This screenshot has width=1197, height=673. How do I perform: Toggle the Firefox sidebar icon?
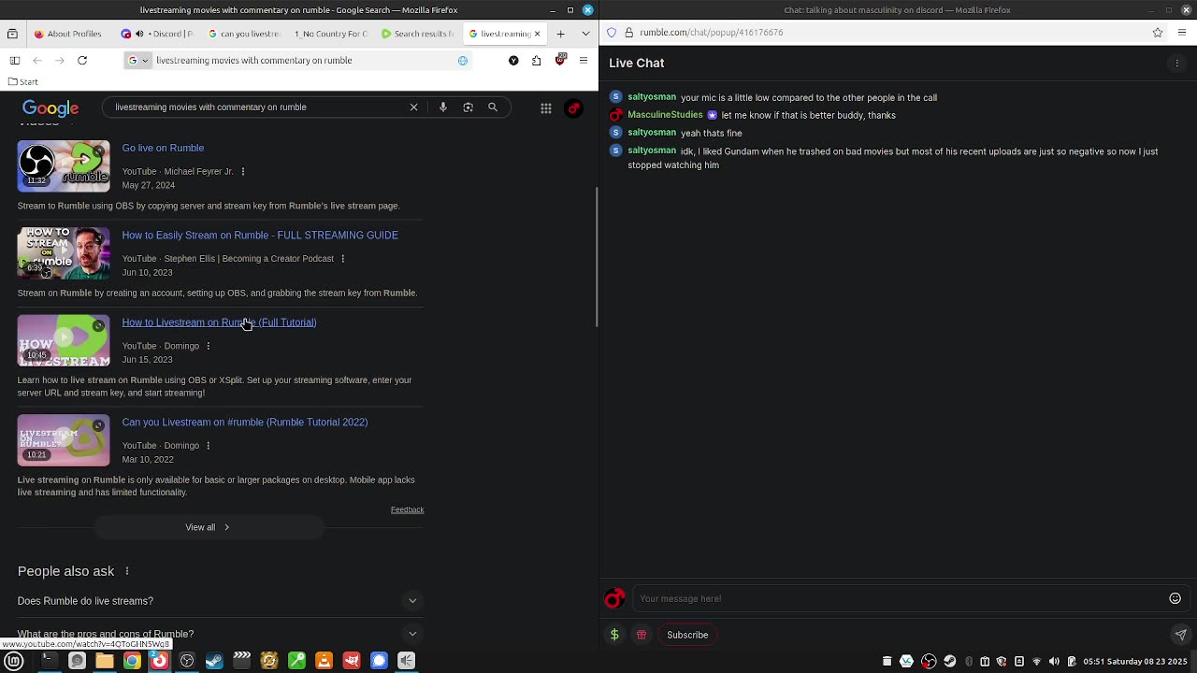14,61
